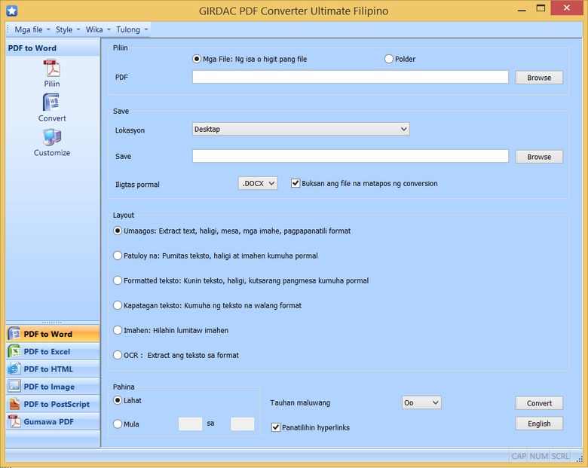Click the PDF to Image picture icon
This screenshot has height=468, width=588.
14,387
